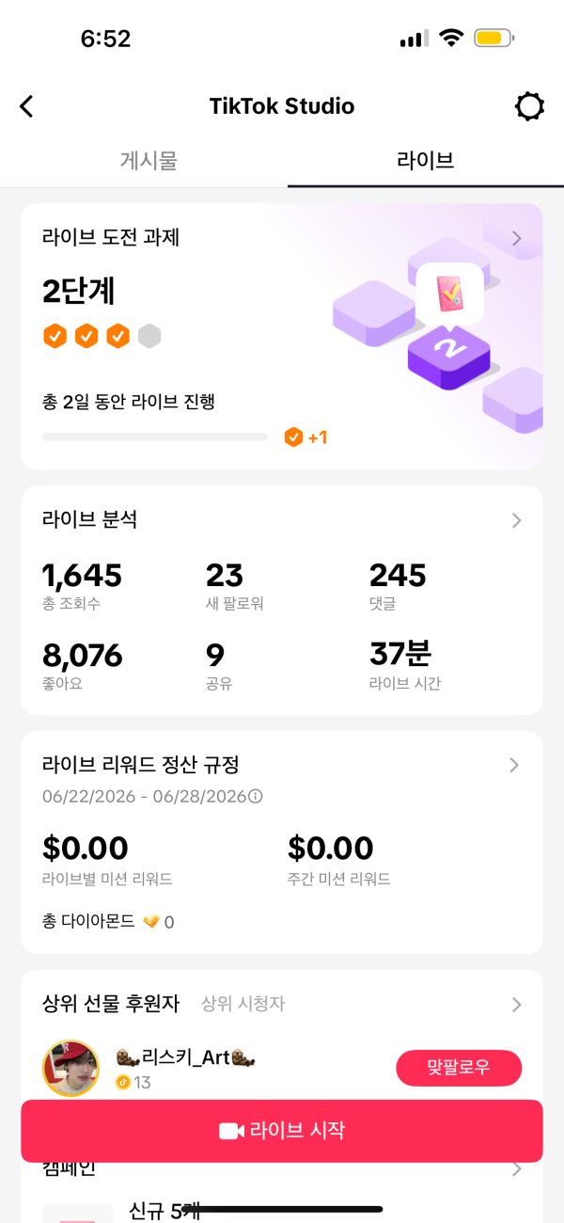
Task: Tap the coin icon next to 13
Action: pyautogui.click(x=123, y=1082)
